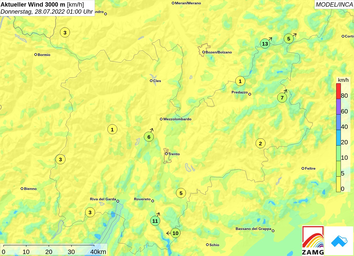The height and width of the screenshot is (256, 354).
Task: Click the MODEL/INCA label
Action: (x=334, y=5)
